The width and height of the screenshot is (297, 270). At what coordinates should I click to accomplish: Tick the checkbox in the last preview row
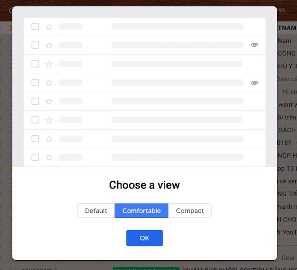coord(35,157)
